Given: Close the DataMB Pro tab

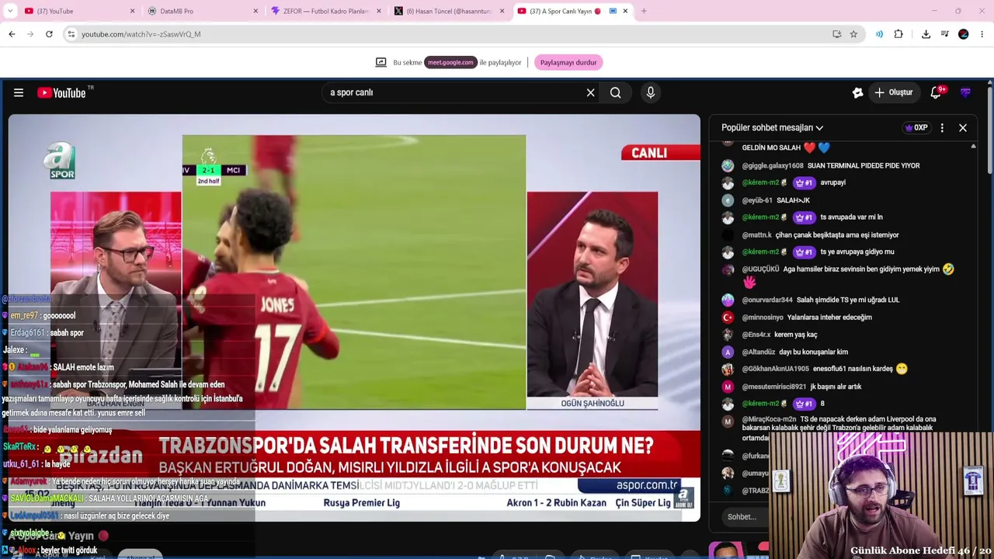Looking at the screenshot, I should pos(256,11).
